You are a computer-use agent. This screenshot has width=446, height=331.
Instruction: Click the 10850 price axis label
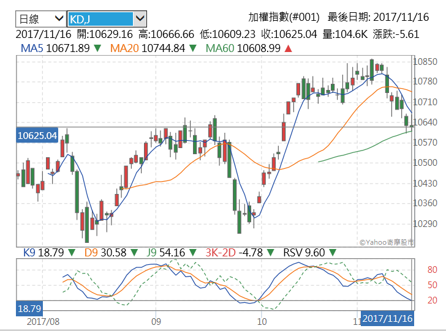[425, 62]
